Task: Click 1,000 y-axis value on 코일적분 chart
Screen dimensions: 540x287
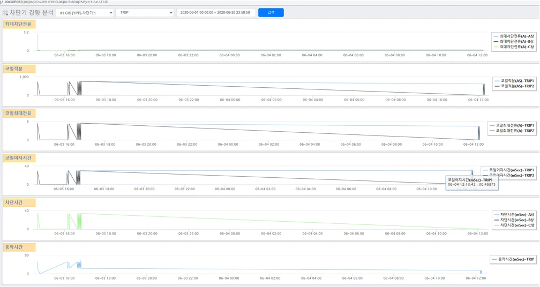Action: coord(24,77)
